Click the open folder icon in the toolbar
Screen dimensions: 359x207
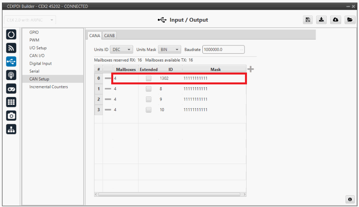pyautogui.click(x=349, y=20)
